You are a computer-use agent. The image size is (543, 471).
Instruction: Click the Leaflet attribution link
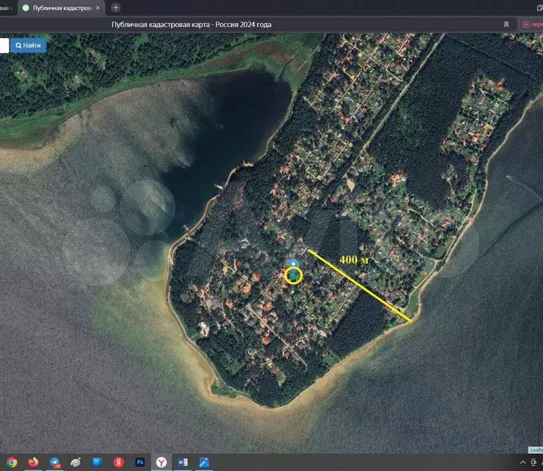coord(536,450)
